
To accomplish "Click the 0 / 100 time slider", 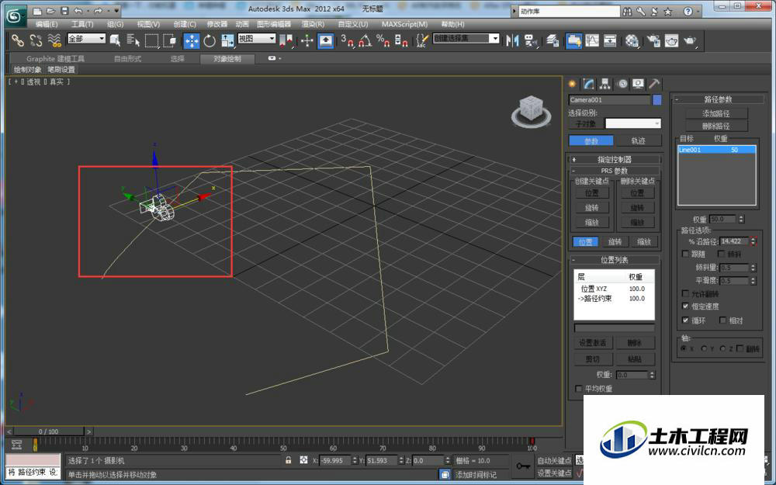I will [x=48, y=431].
